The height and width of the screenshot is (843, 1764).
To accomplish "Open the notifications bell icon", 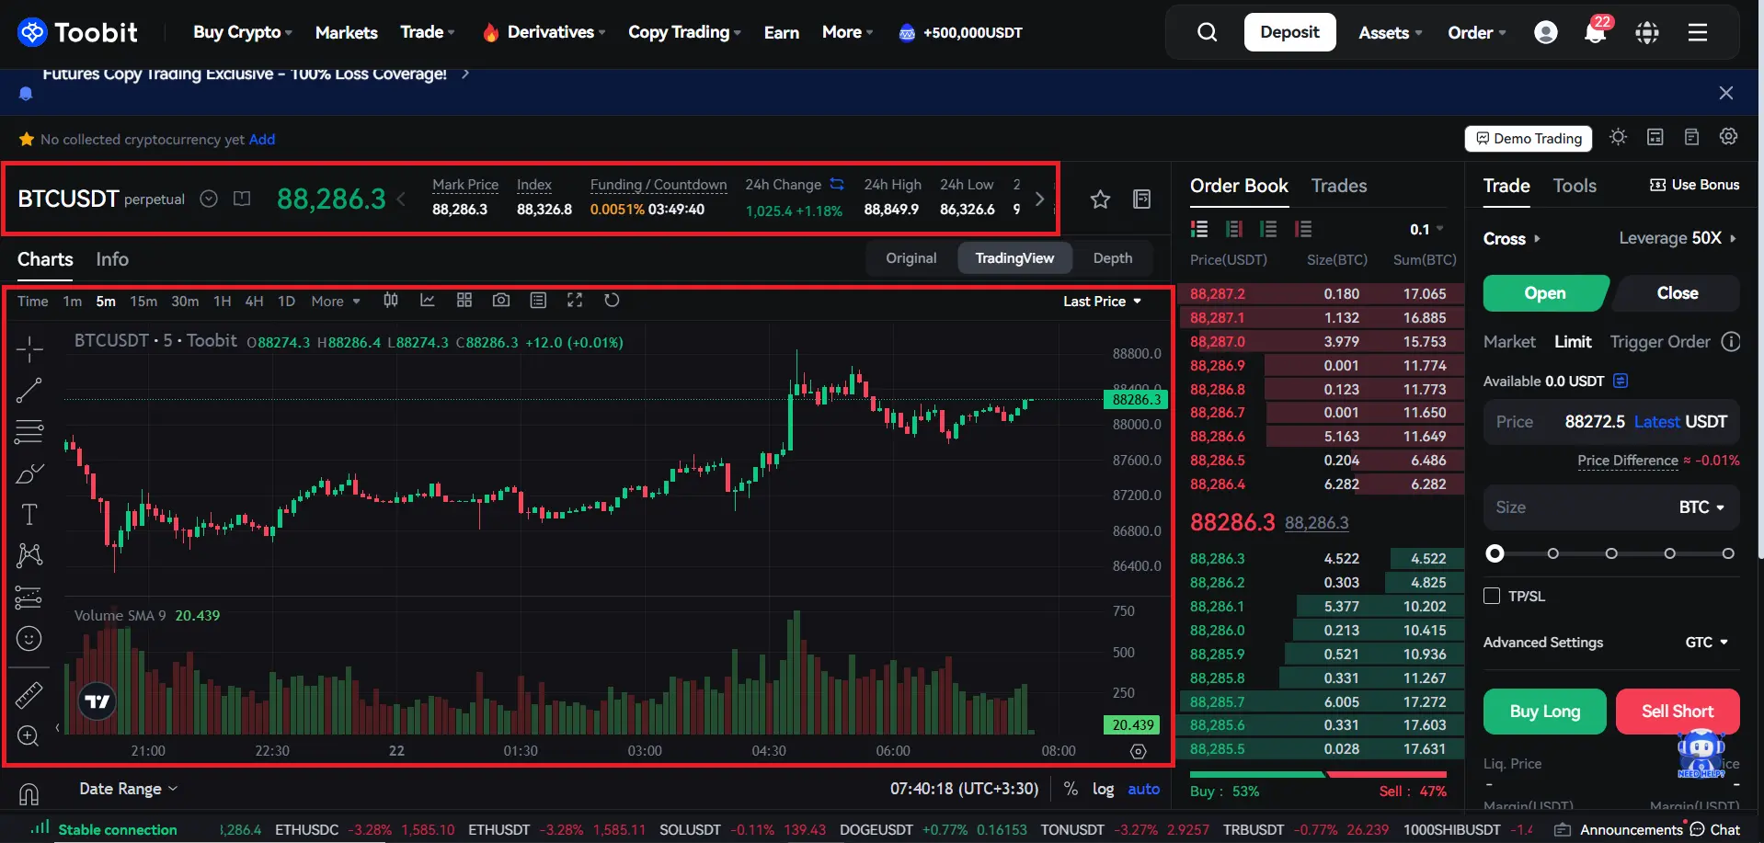I will (1595, 33).
